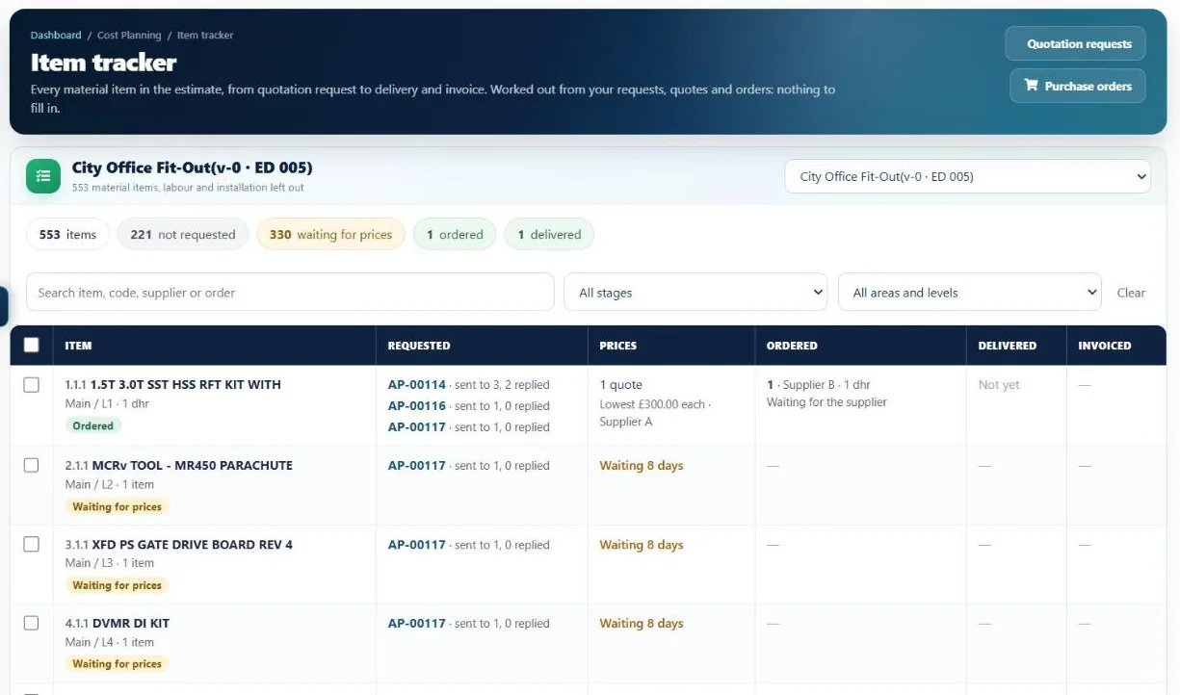Viewport: 1180px width, 695px height.
Task: Click the cart icon on Purchase orders
Action: 1031,86
